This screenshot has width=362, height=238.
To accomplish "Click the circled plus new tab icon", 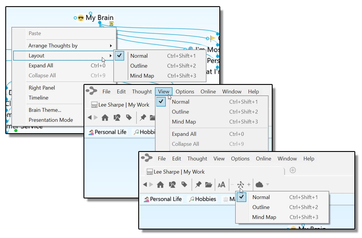I will pyautogui.click(x=292, y=170).
